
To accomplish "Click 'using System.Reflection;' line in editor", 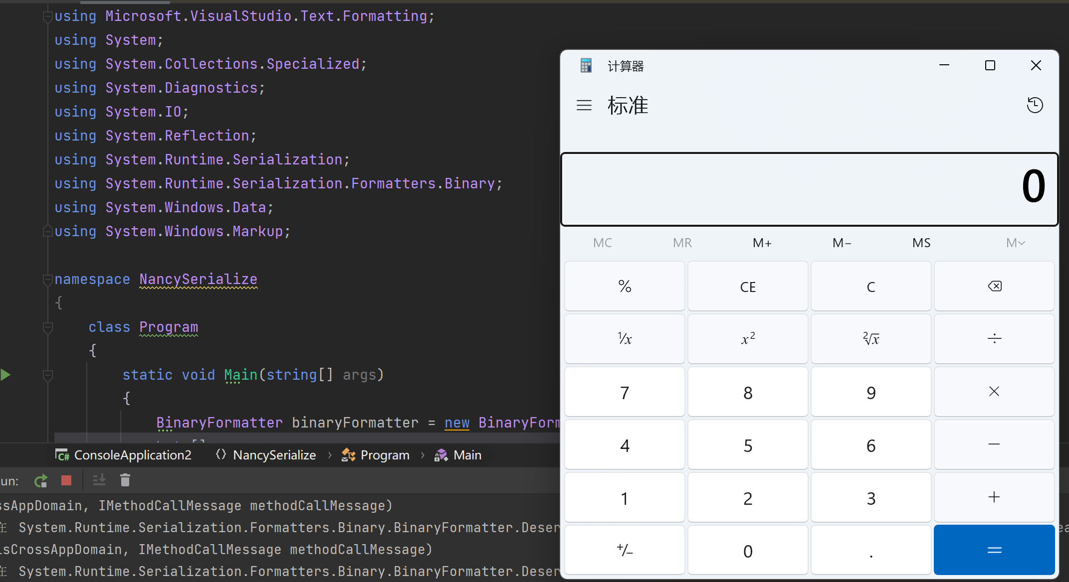I will [x=156, y=136].
